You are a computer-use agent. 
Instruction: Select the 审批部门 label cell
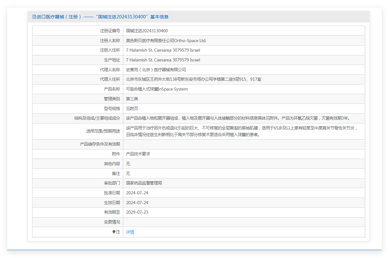tap(78, 183)
